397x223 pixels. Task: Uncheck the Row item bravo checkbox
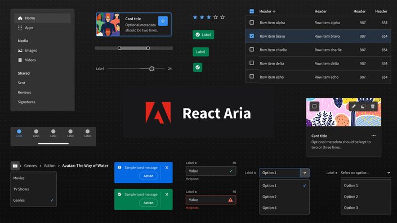coord(252,36)
